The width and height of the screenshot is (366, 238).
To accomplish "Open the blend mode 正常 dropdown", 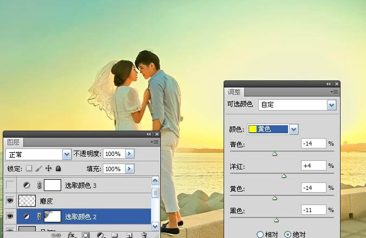I will pyautogui.click(x=67, y=154).
